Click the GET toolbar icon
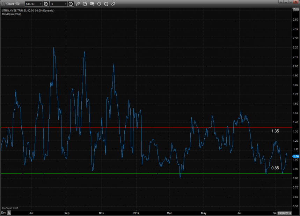Image resolution: width=300 pixels, height=216 pixels. tap(92, 4)
